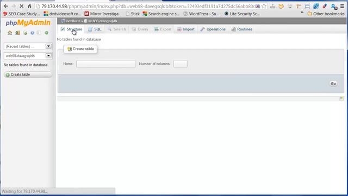Switch to the Operations tab
Image resolution: width=348 pixels, height=196 pixels.
213,29
